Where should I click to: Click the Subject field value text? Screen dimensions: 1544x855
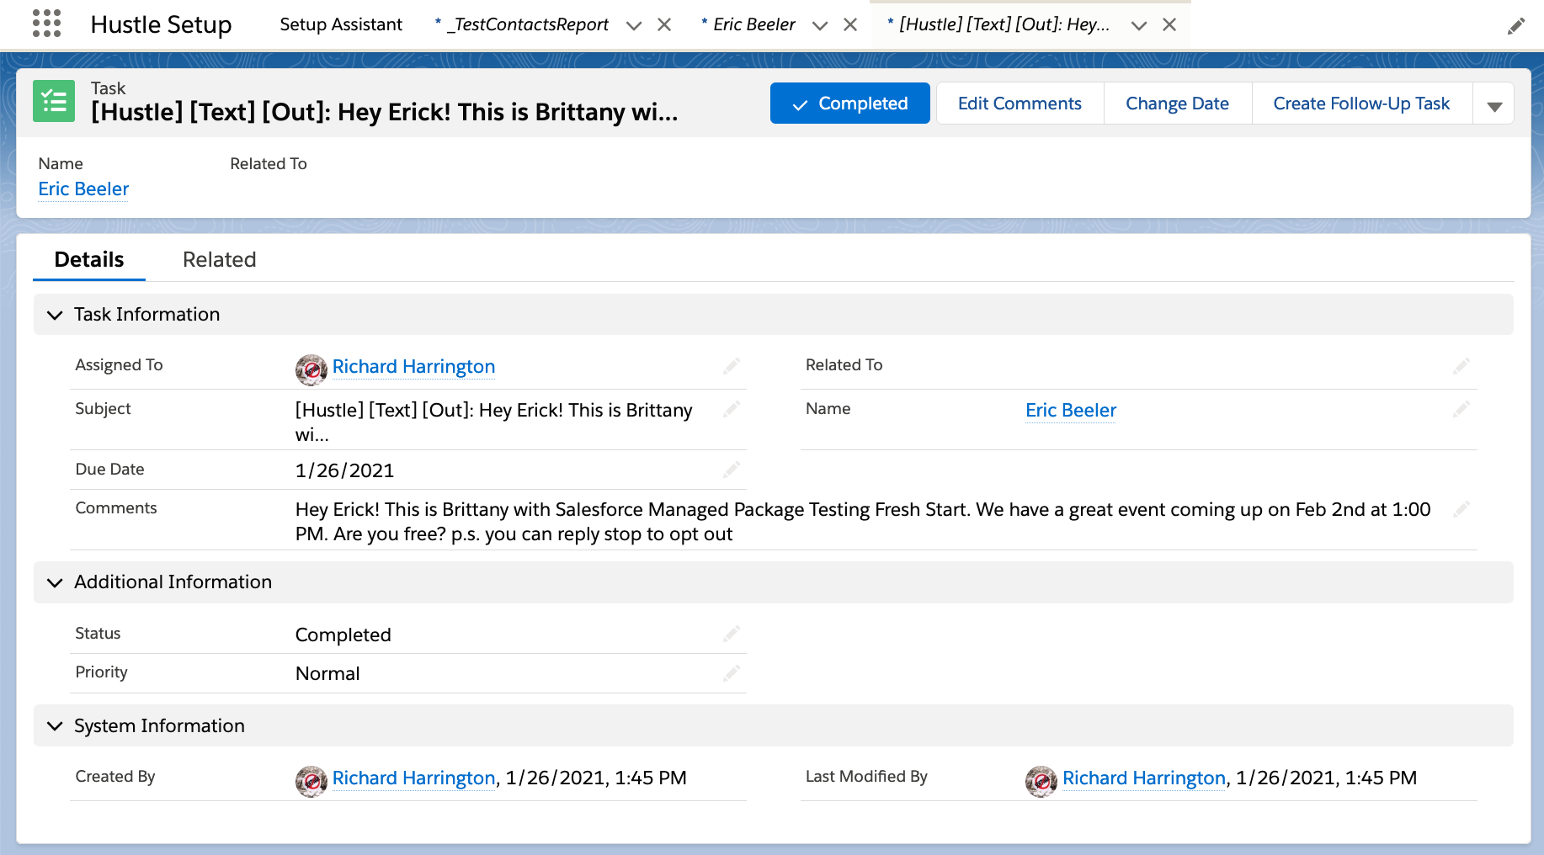[493, 422]
